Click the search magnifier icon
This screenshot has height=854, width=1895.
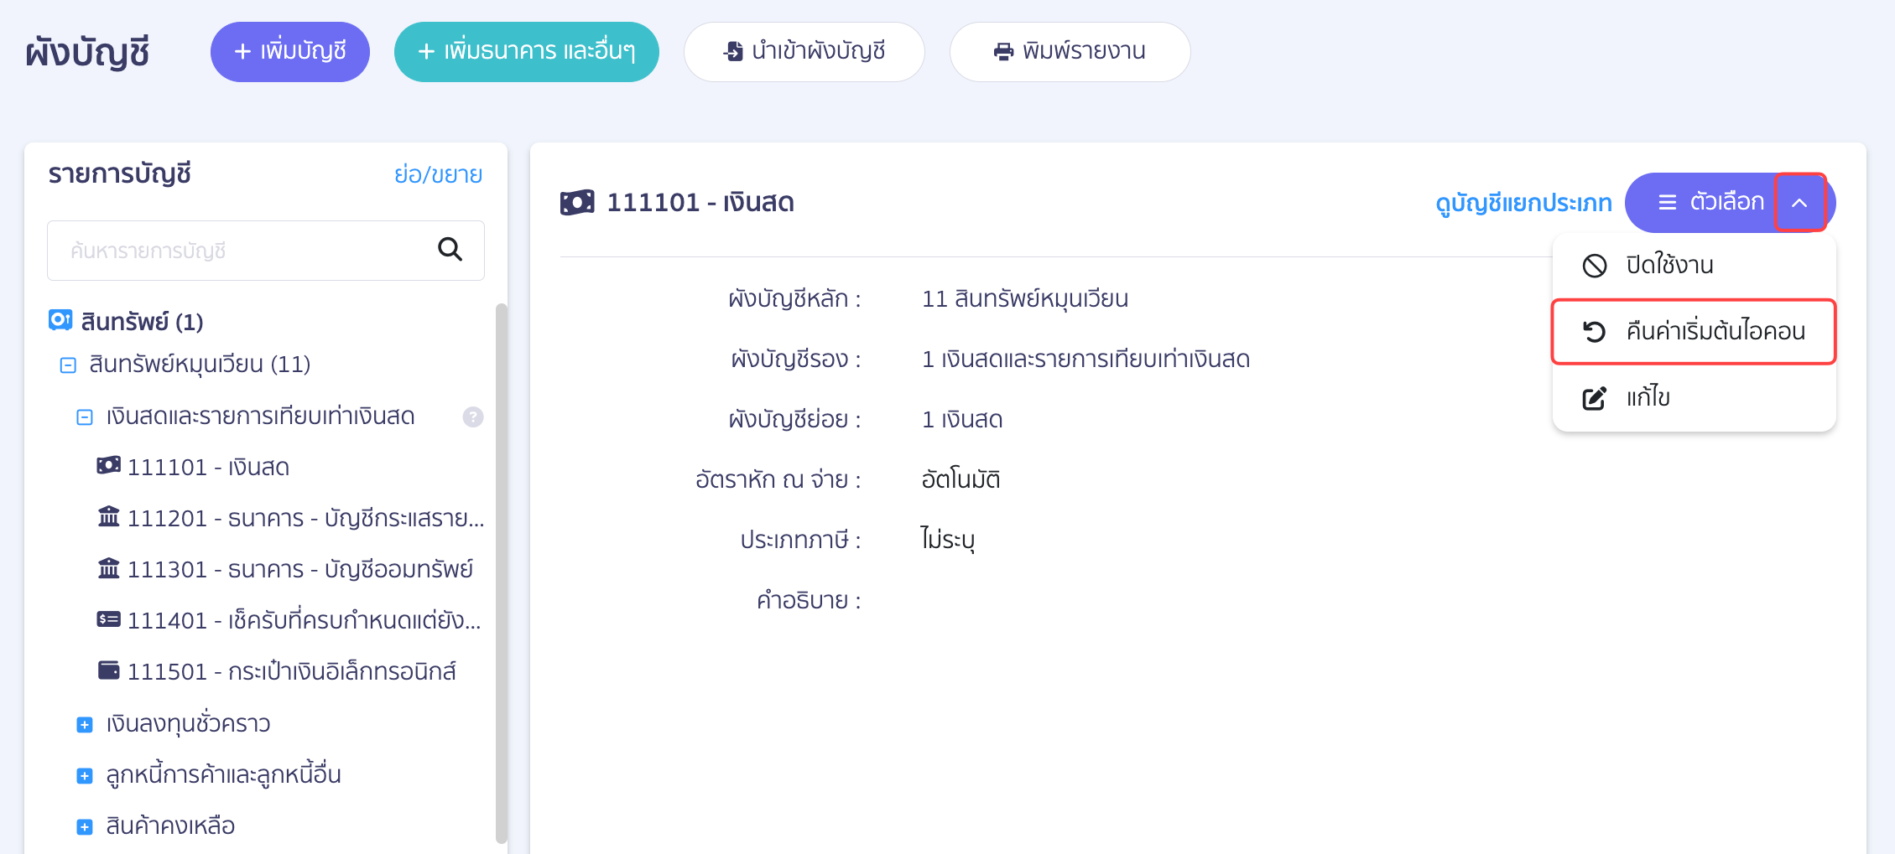point(450,249)
